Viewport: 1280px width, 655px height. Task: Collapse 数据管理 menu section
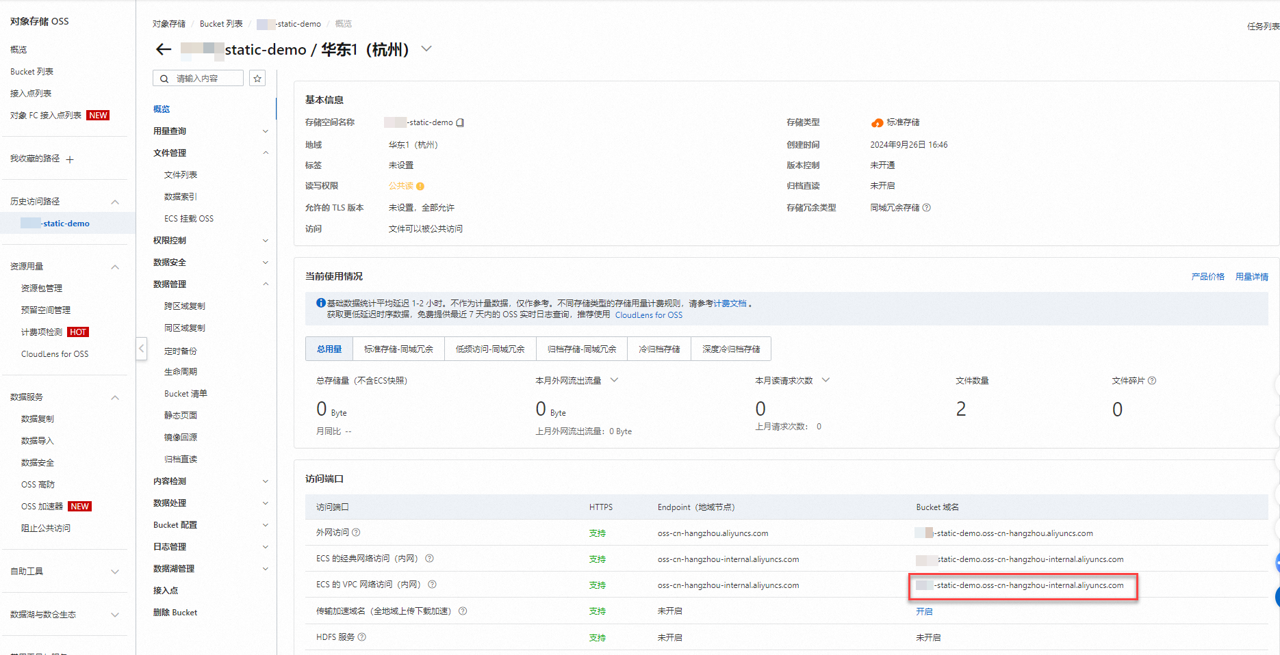tap(266, 284)
